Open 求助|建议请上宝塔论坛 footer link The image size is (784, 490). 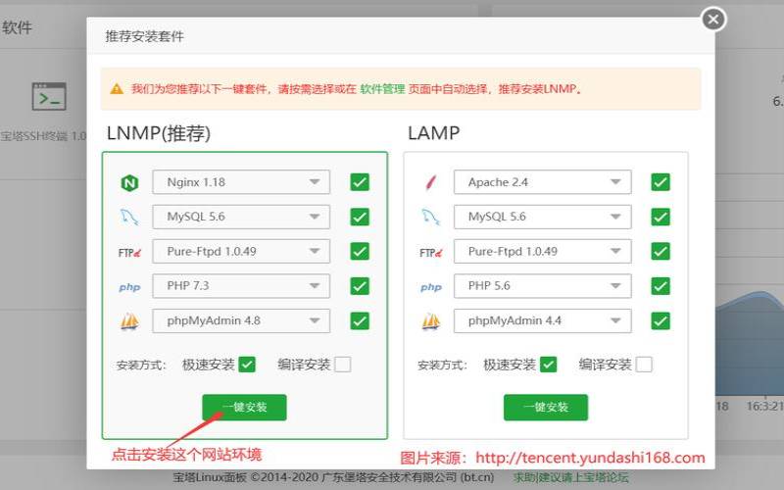click(x=571, y=477)
